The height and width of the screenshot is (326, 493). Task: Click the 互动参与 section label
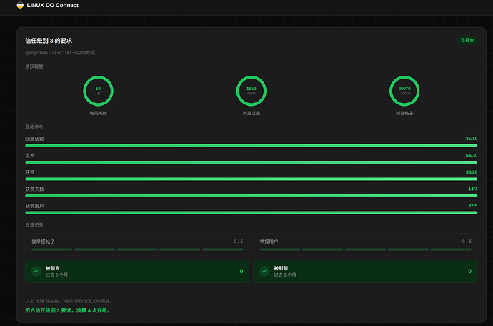(34, 127)
